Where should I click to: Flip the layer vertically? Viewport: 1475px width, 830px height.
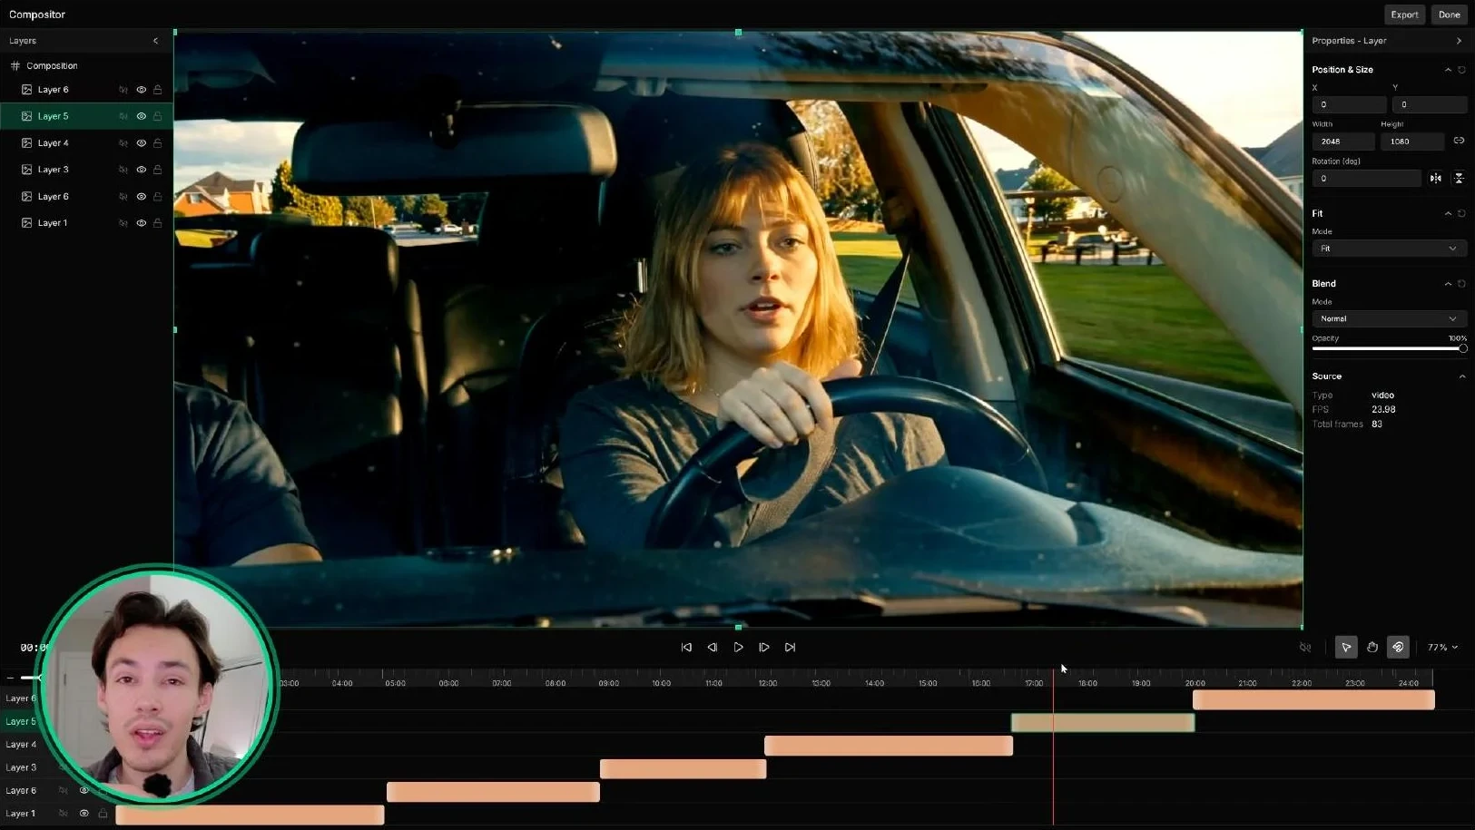(x=1459, y=179)
